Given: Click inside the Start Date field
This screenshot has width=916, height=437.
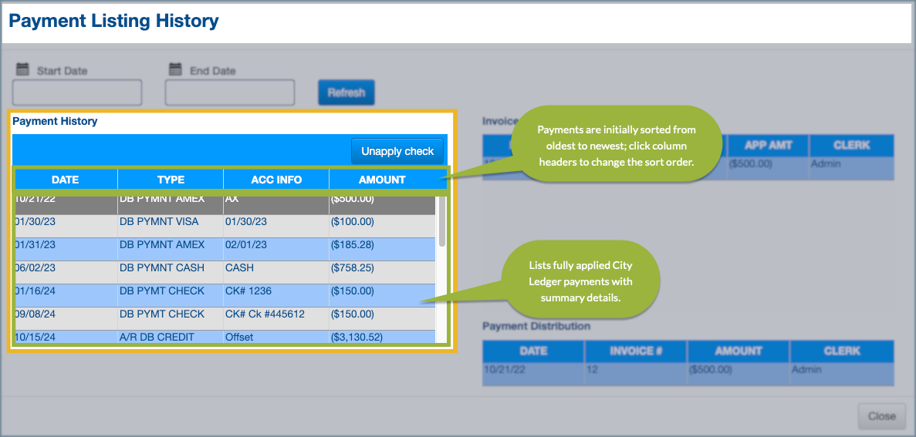Looking at the screenshot, I should 77,92.
